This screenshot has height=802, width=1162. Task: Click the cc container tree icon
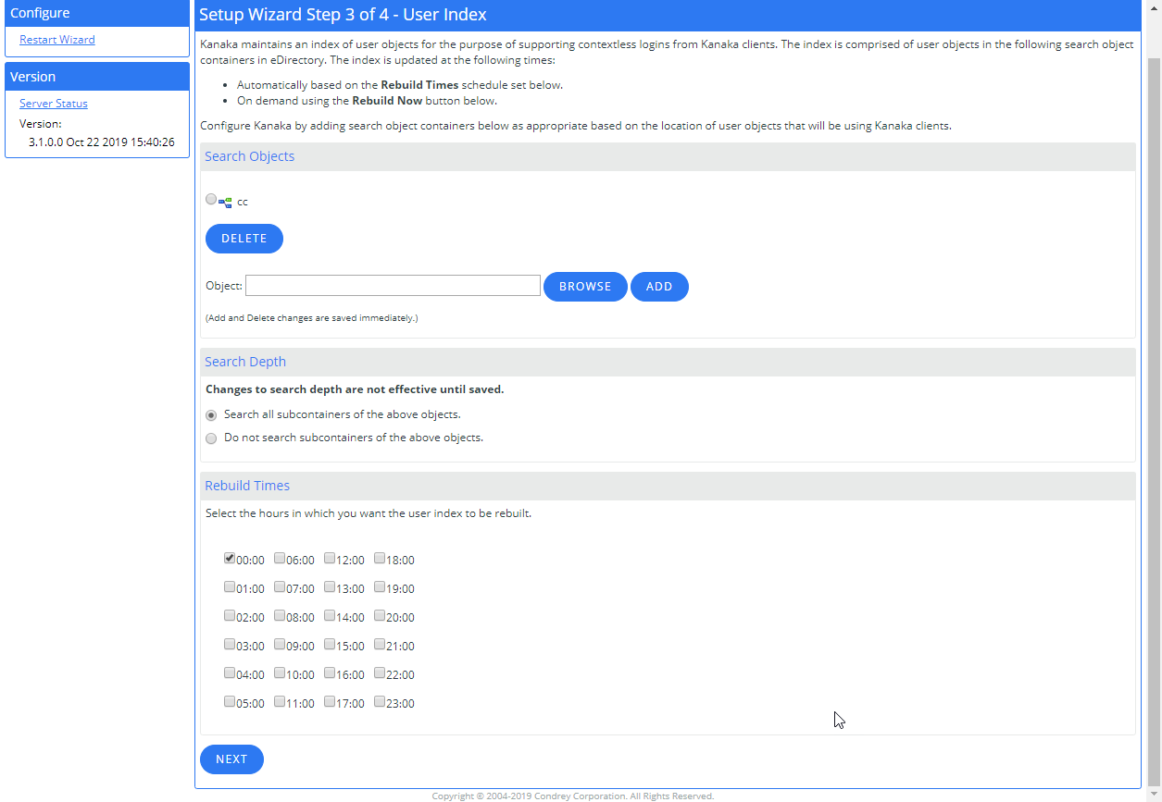tap(225, 201)
